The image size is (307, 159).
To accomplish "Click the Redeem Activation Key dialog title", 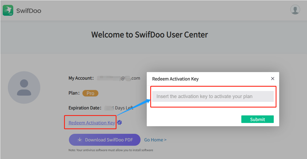I will point(176,79).
